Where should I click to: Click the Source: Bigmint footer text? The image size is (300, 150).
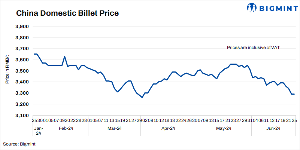19,144
